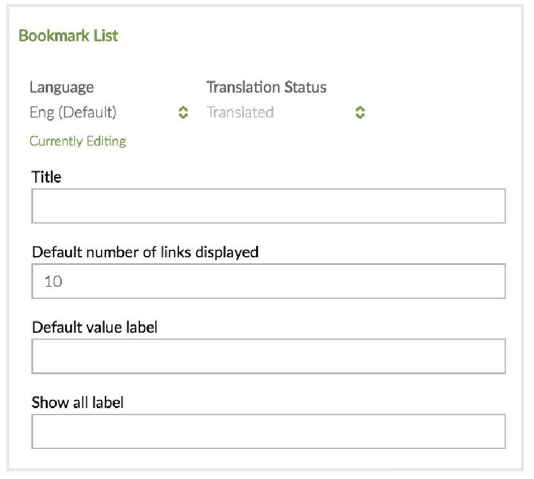Click the value 10 in links field

(x=53, y=281)
